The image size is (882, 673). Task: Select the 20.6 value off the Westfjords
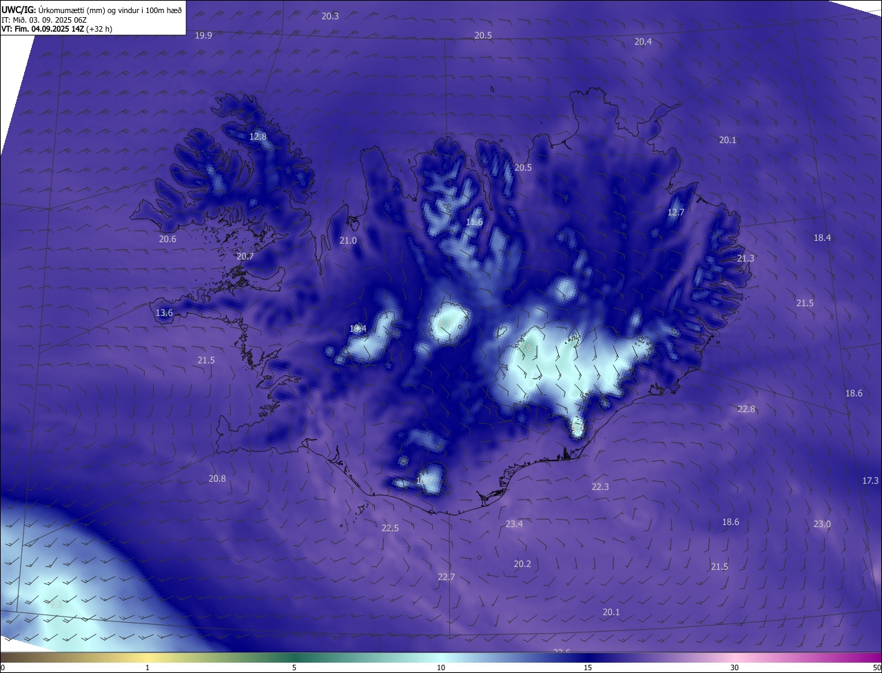click(167, 239)
